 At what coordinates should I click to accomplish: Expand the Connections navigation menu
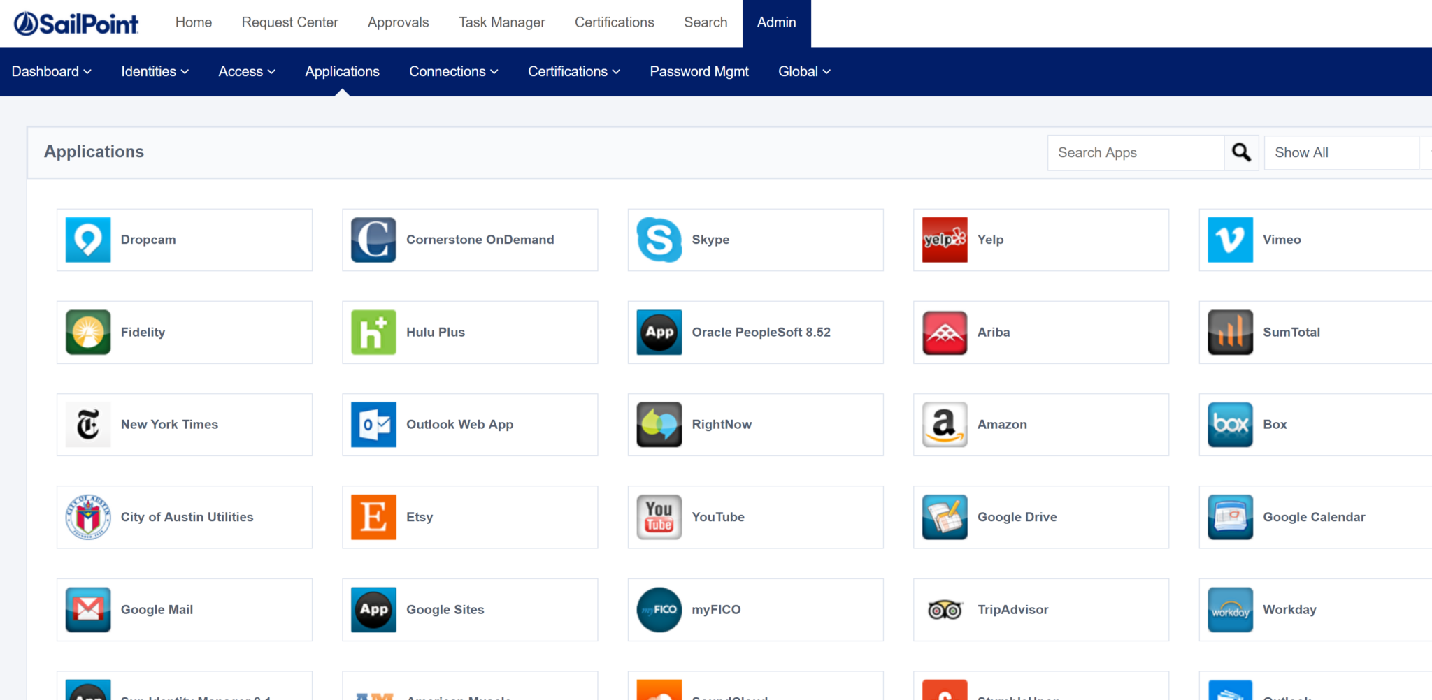point(453,71)
